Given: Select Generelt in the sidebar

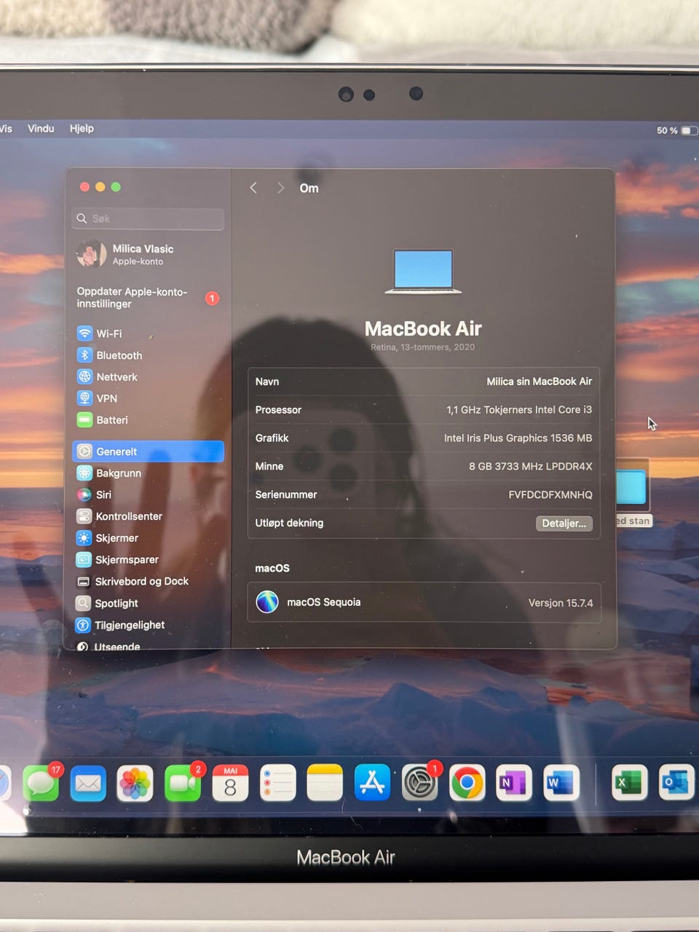Looking at the screenshot, I should (x=148, y=451).
